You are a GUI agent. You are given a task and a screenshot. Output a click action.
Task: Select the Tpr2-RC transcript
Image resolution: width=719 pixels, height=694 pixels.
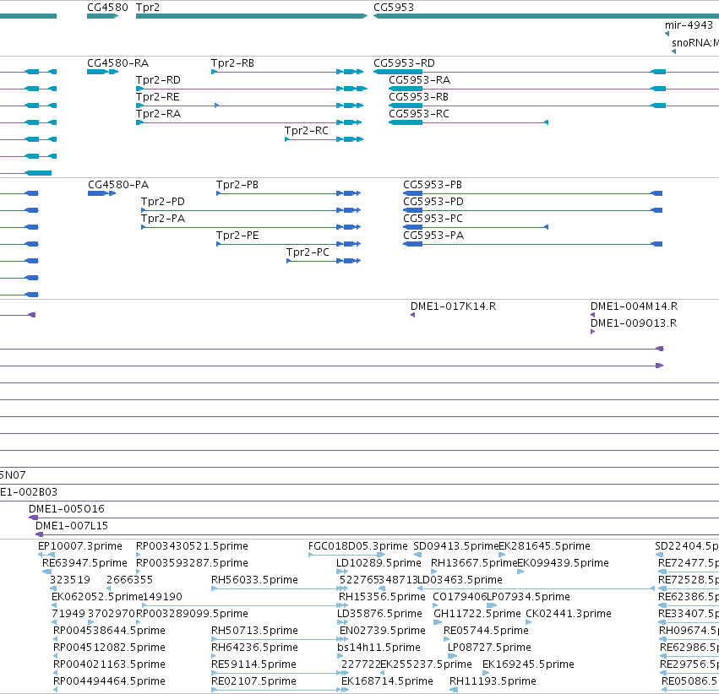324,139
